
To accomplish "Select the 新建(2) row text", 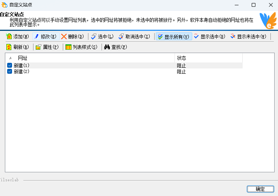I will click(x=21, y=71).
